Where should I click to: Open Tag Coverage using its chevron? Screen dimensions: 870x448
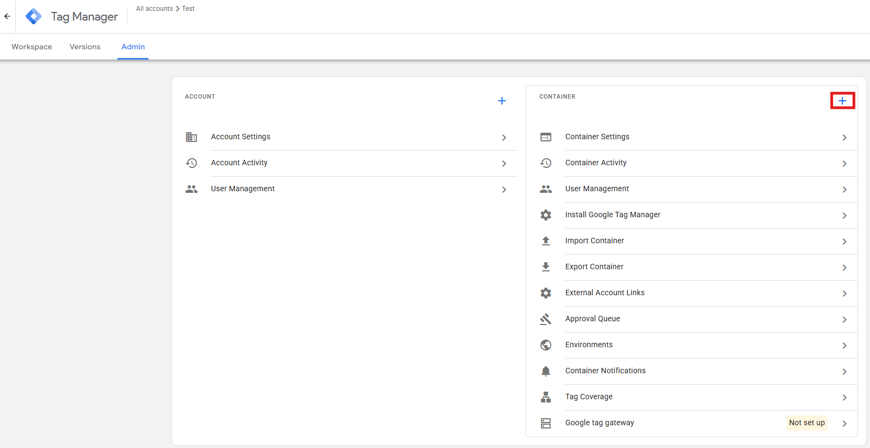tap(845, 398)
